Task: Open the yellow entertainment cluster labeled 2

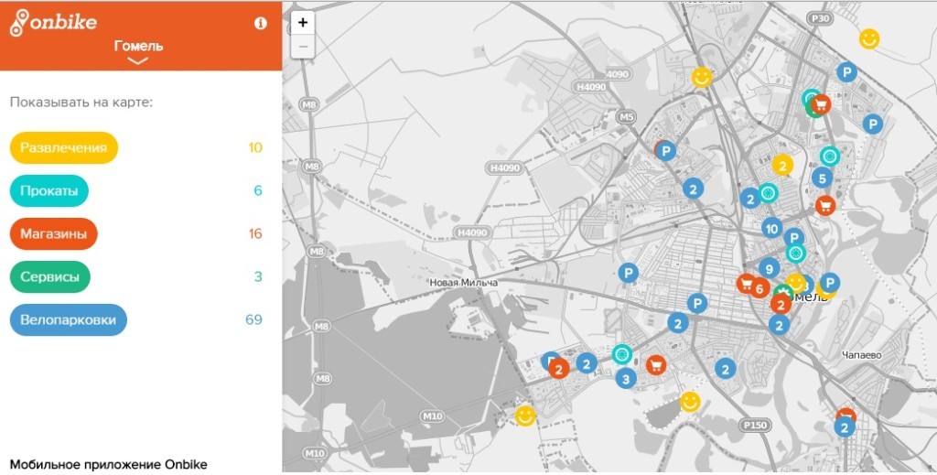Action: point(782,165)
